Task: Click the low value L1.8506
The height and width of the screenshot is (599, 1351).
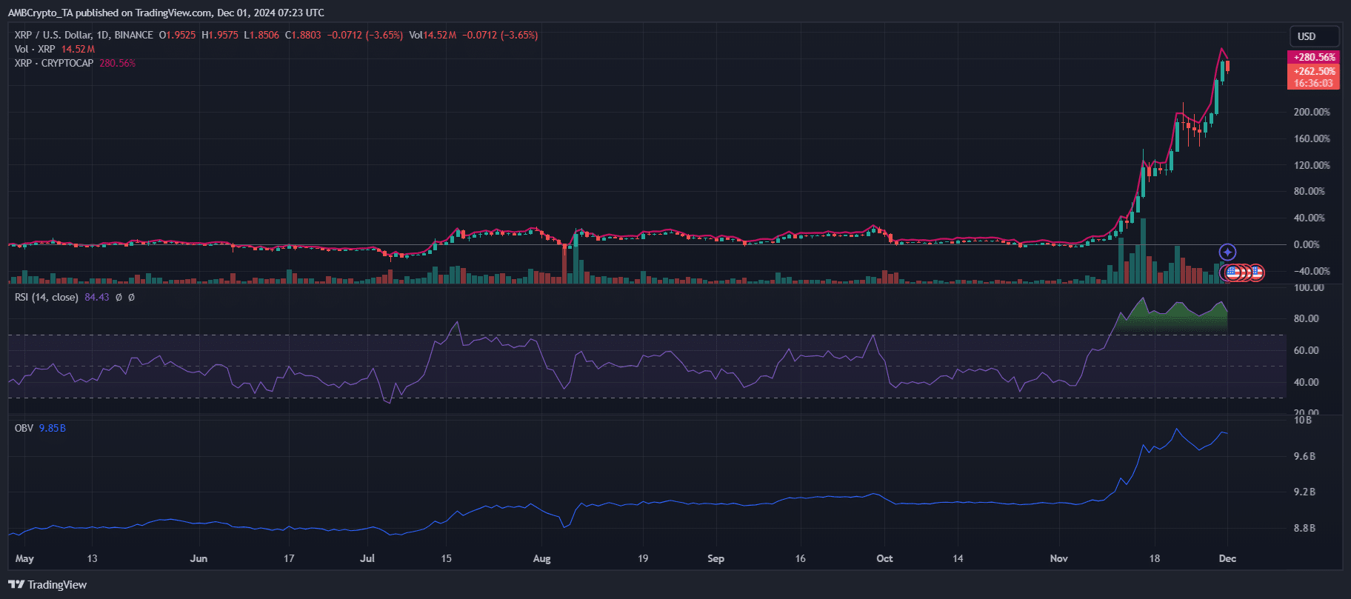Action: tap(261, 35)
